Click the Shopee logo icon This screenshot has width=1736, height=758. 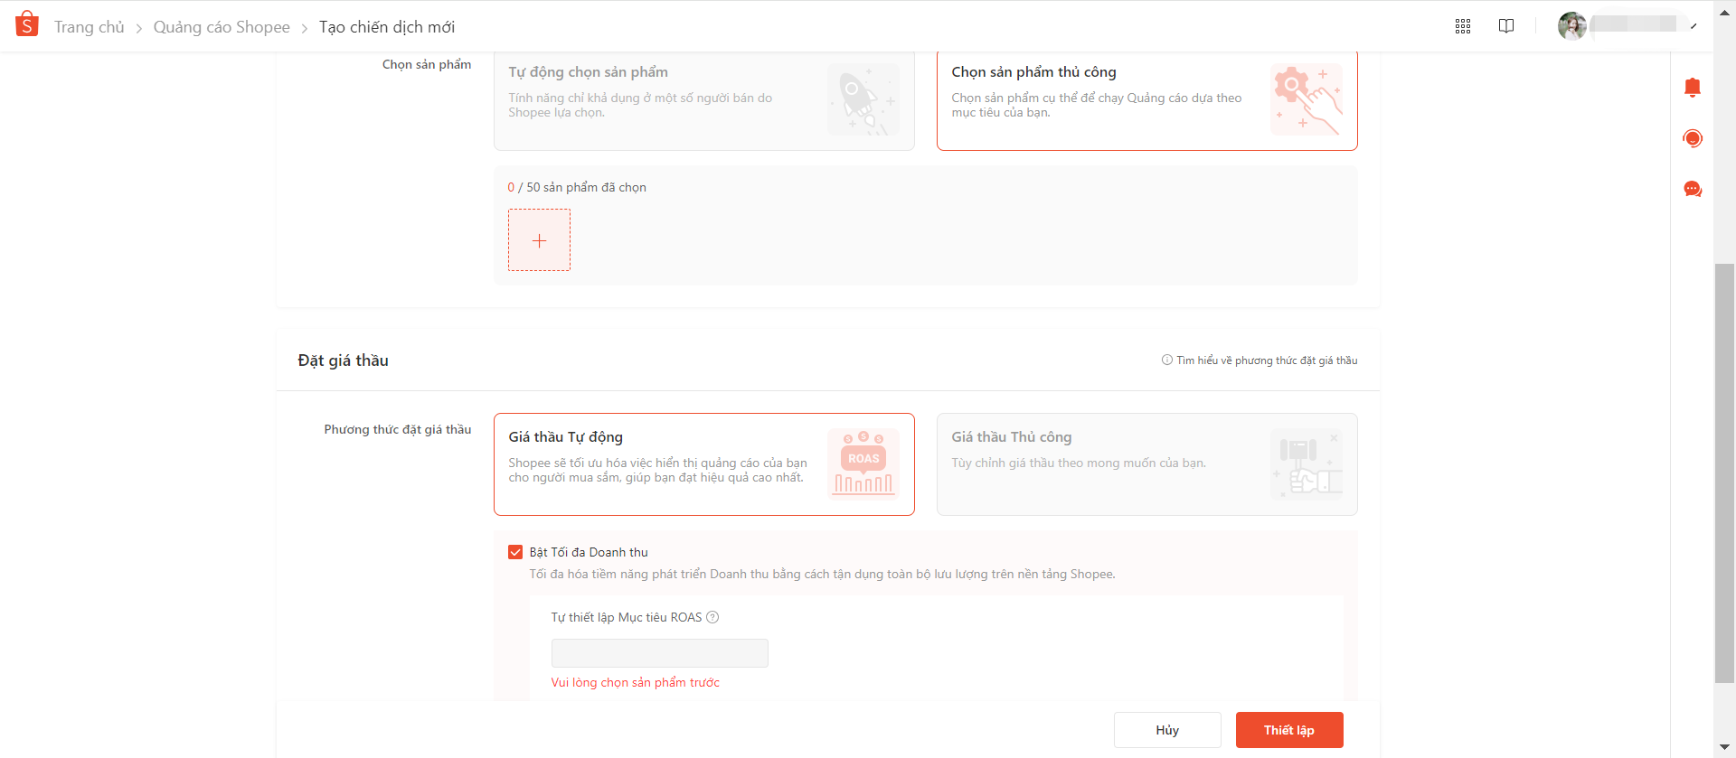point(27,24)
